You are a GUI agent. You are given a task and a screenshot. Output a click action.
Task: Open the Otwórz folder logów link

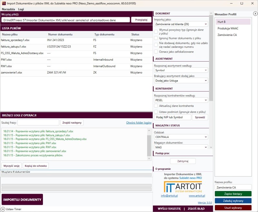click(x=139, y=123)
